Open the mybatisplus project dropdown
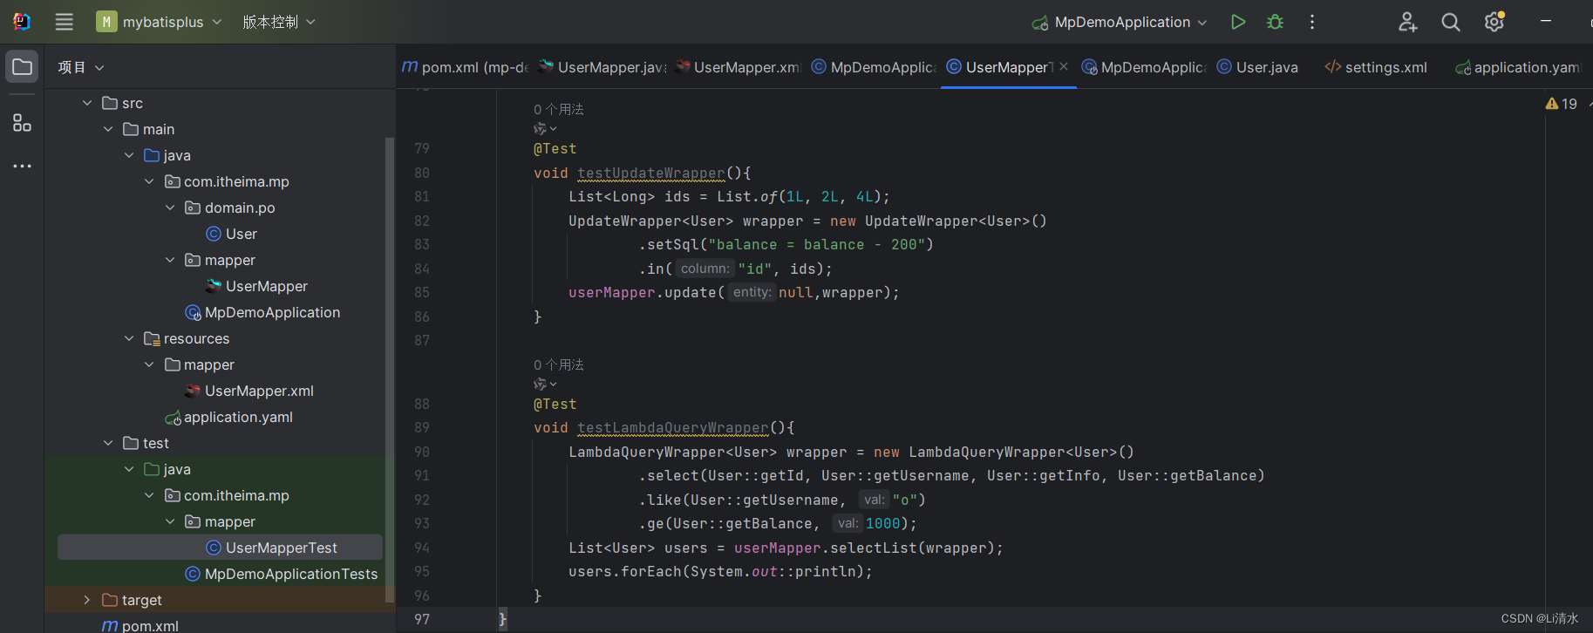 coord(159,22)
